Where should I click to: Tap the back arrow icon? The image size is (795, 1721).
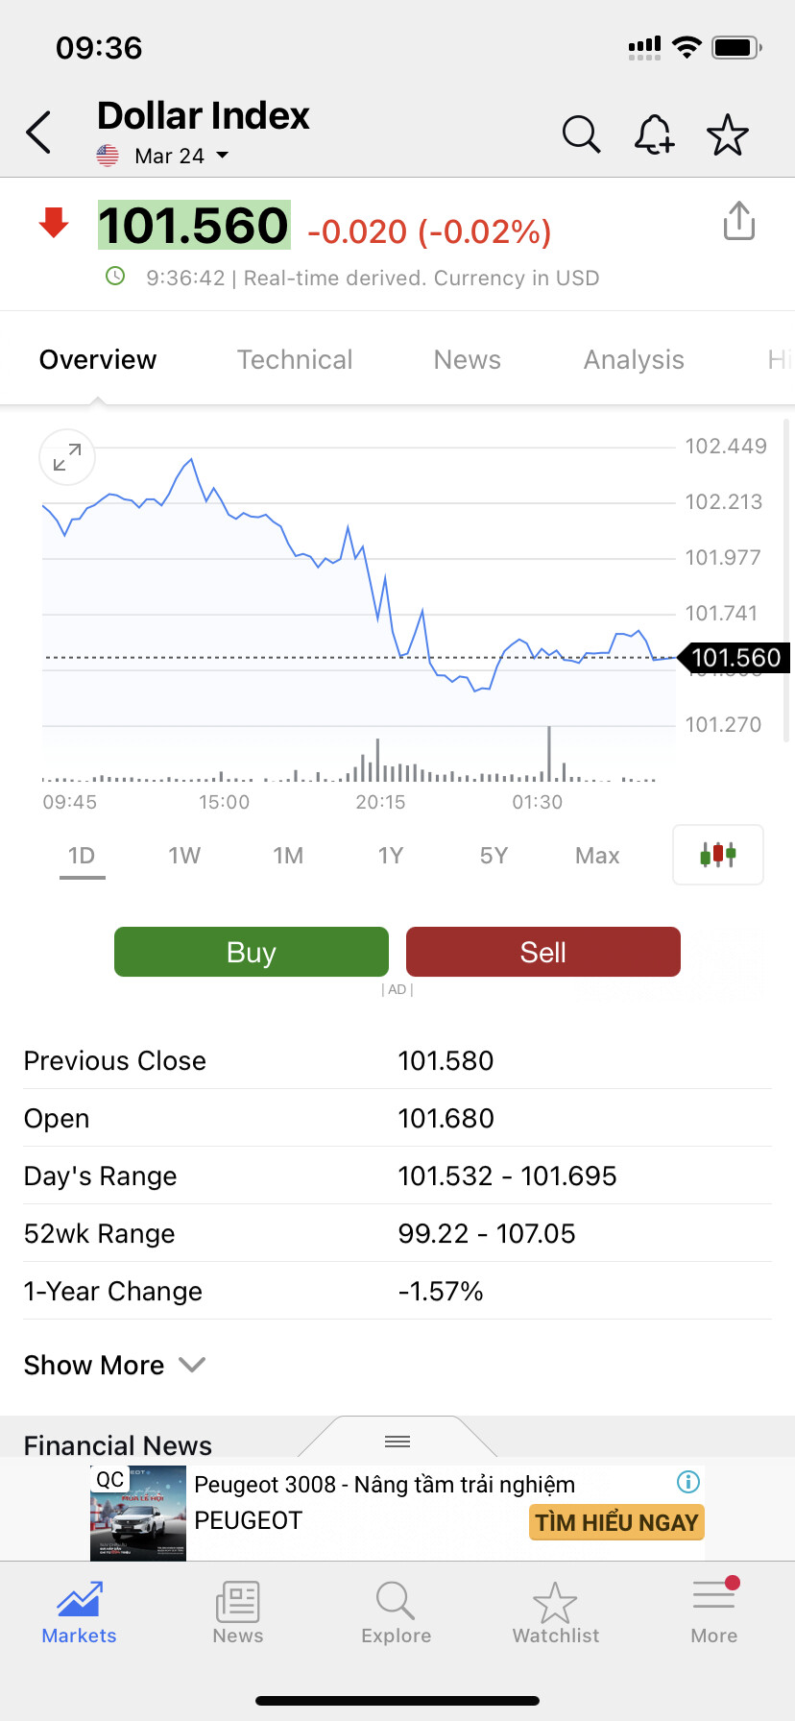pos(38,133)
